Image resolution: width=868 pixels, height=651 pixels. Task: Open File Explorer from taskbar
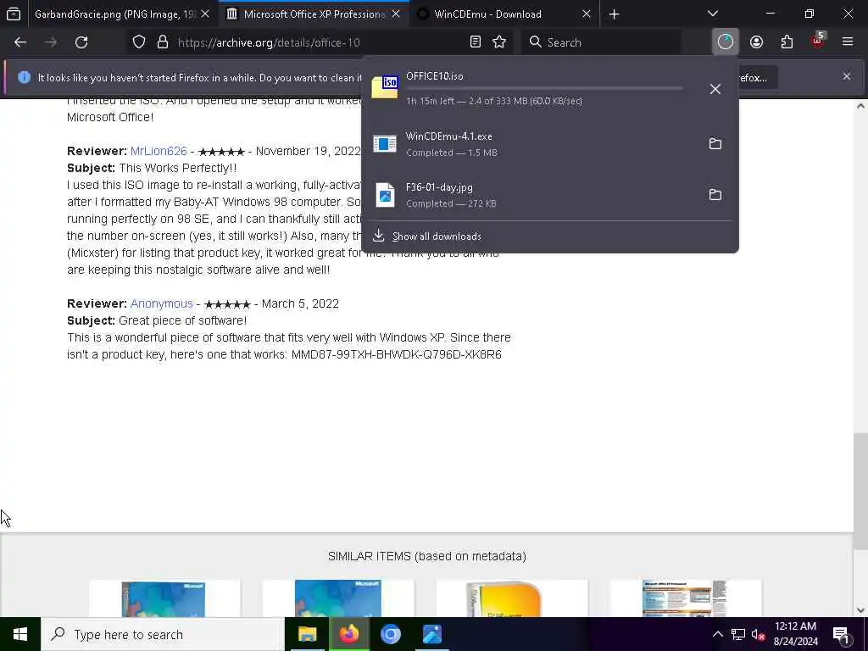pyautogui.click(x=307, y=634)
